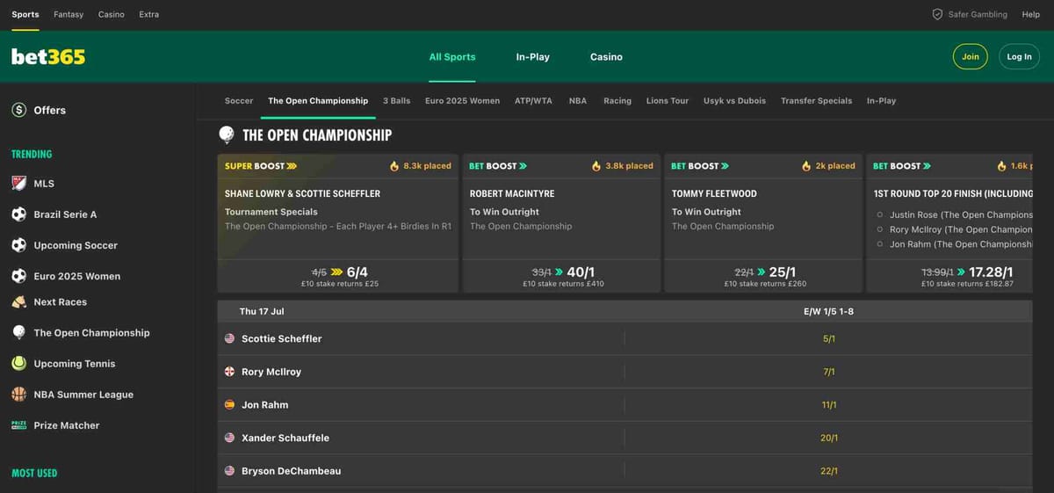This screenshot has height=493, width=1054.
Task: Open Casino in the green header
Action: (606, 57)
